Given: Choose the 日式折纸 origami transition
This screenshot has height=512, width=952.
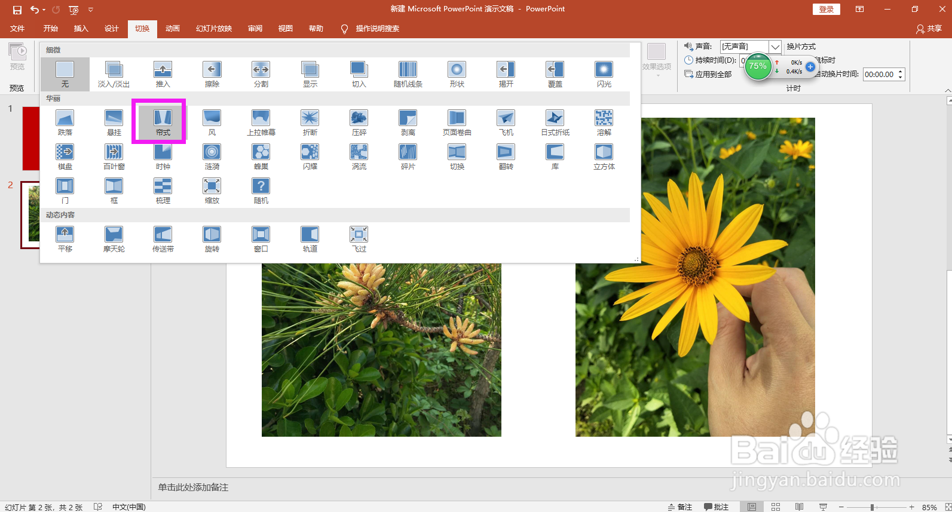Looking at the screenshot, I should click(555, 122).
